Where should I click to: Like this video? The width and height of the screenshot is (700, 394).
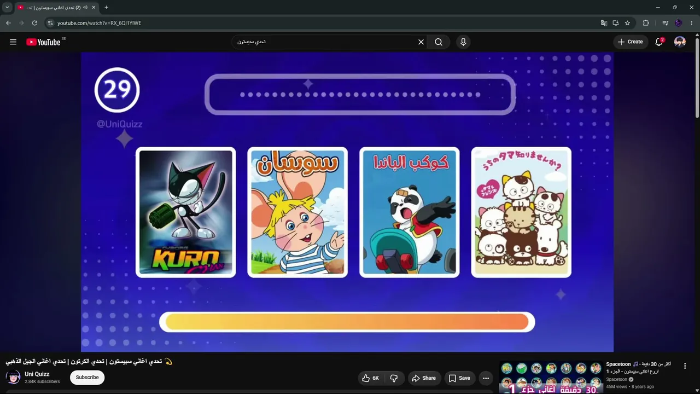[x=370, y=378]
